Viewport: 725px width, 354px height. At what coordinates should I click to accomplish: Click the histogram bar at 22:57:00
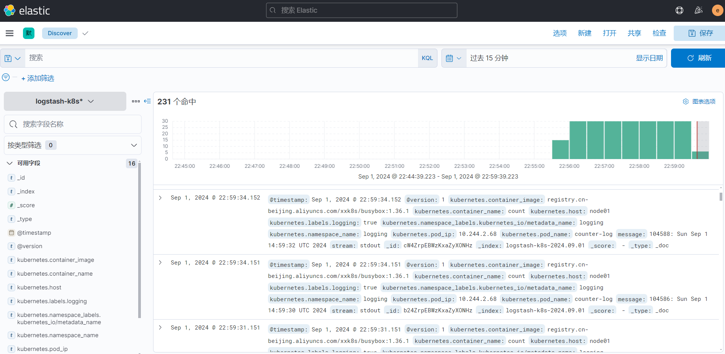pos(613,140)
